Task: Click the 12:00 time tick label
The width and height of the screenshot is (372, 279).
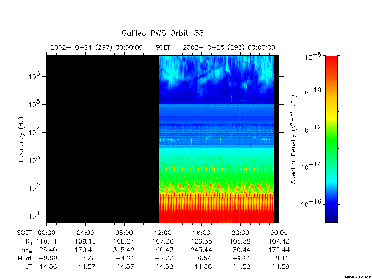Action: click(163, 233)
